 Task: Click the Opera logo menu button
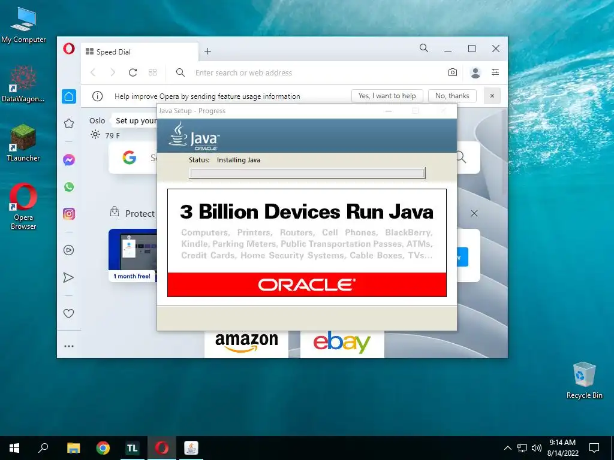click(69, 49)
